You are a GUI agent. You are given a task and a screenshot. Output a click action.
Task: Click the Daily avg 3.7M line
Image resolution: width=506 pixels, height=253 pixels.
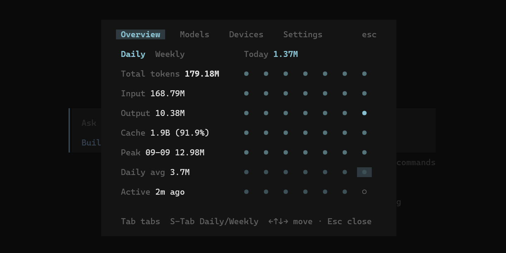155,172
